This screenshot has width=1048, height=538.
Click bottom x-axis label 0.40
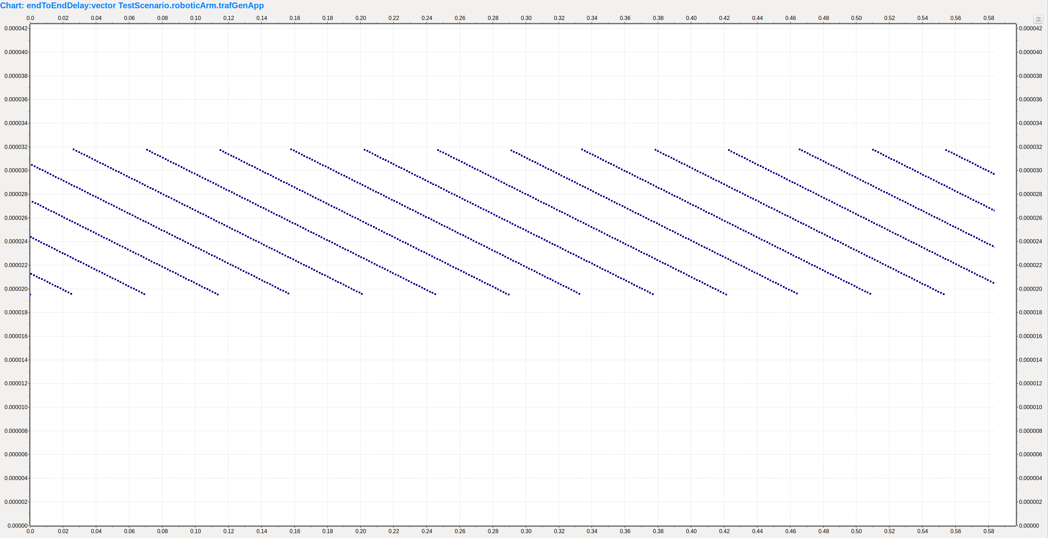pyautogui.click(x=691, y=531)
